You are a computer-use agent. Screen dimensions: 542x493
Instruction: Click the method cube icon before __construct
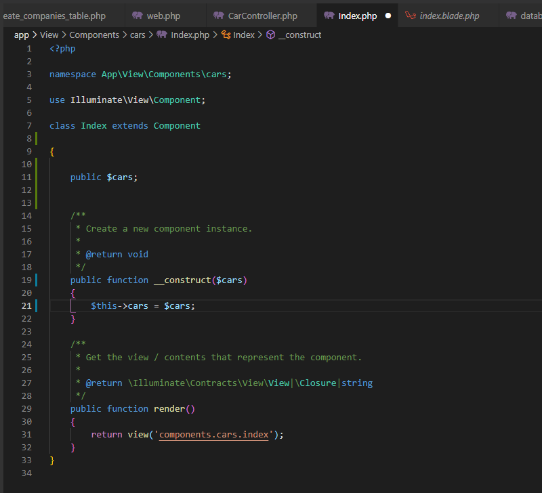pyautogui.click(x=271, y=35)
